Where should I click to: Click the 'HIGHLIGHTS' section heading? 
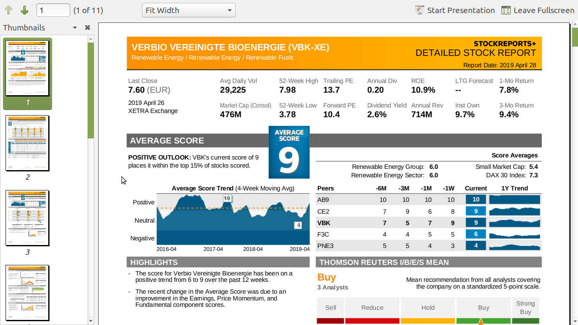tap(154, 262)
